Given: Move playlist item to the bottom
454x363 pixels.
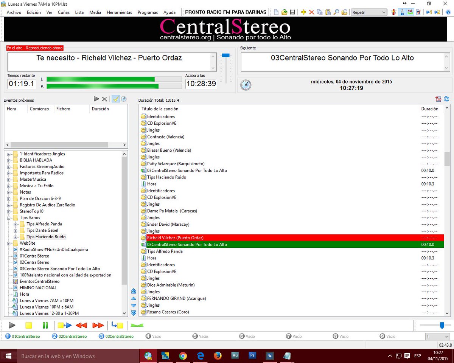Looking at the screenshot, I should coord(133,313).
